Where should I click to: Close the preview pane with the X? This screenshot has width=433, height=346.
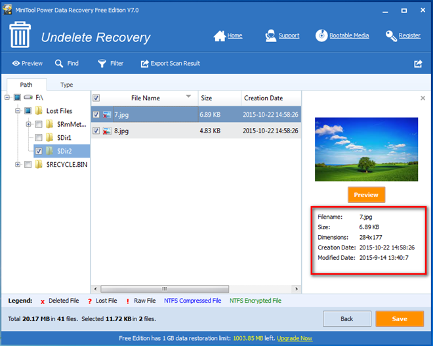pos(423,98)
